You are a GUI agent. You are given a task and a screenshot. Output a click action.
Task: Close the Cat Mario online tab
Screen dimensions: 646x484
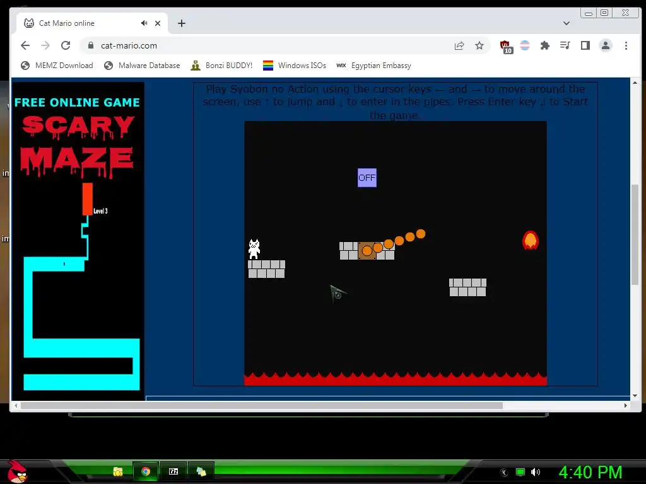tap(157, 23)
